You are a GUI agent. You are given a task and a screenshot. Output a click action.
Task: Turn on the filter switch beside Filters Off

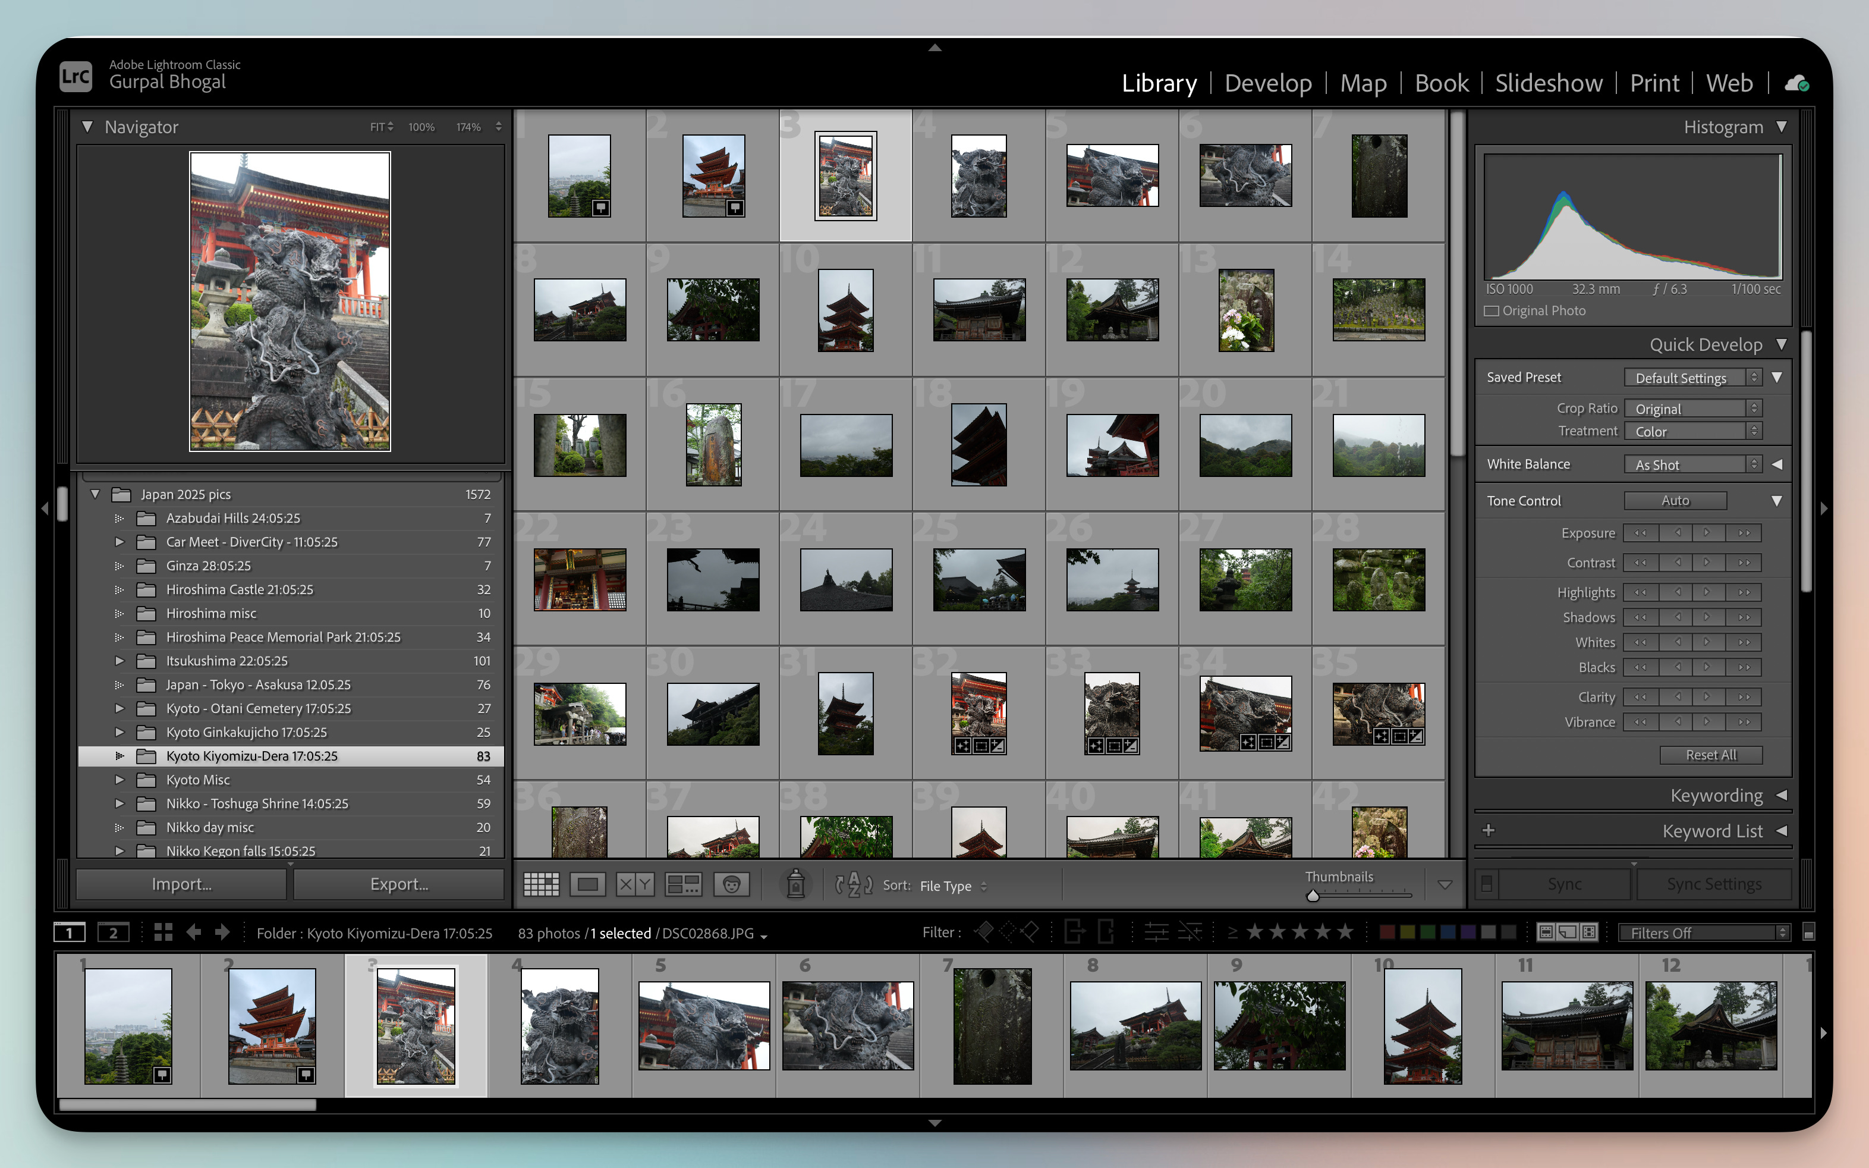point(1808,932)
